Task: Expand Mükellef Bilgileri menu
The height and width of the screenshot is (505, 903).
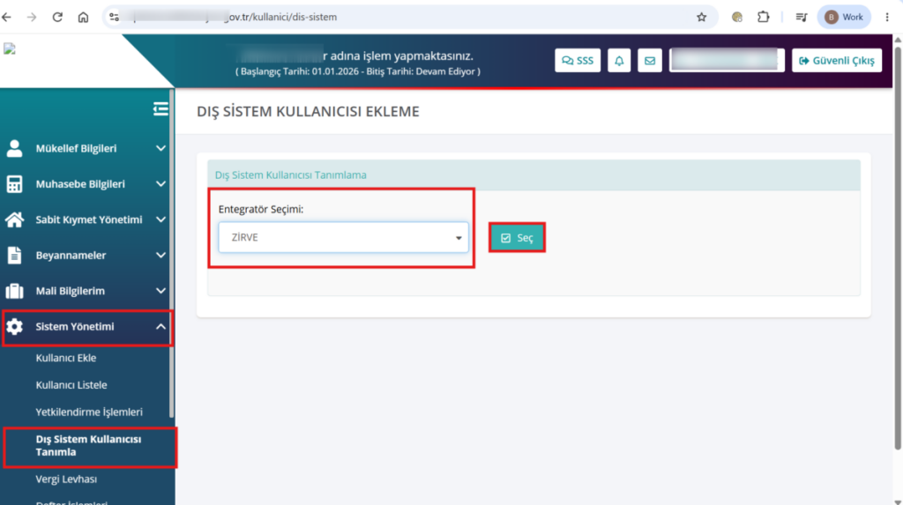Action: click(x=86, y=149)
